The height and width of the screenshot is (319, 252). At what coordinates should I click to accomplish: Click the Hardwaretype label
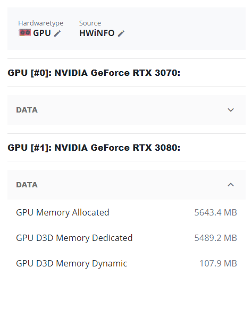[41, 23]
